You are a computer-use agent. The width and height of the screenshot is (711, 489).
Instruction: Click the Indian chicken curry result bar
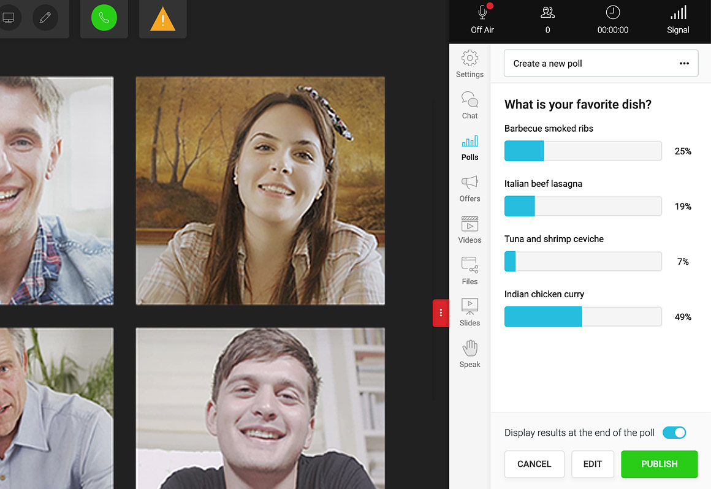pos(582,317)
